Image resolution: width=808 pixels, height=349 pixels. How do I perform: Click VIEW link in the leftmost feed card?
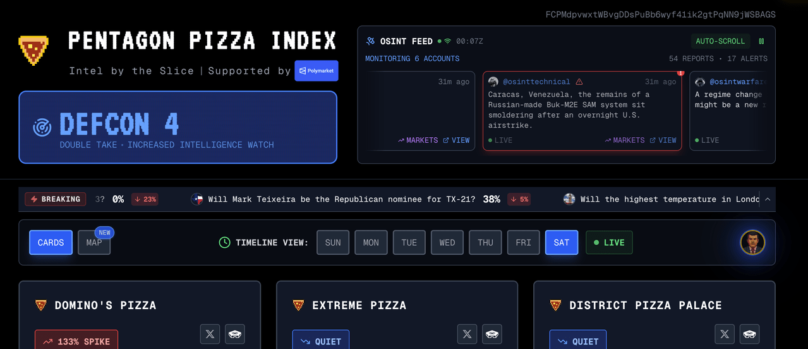click(457, 140)
